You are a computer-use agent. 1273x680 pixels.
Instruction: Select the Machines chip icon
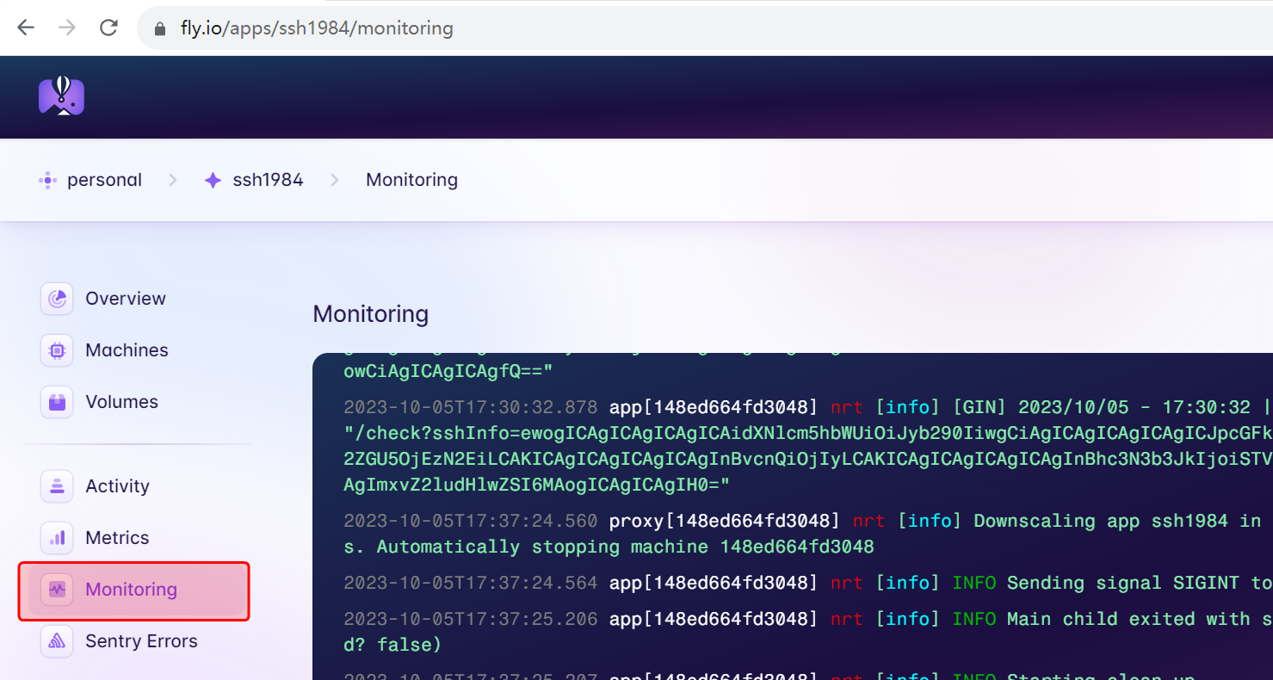57,350
